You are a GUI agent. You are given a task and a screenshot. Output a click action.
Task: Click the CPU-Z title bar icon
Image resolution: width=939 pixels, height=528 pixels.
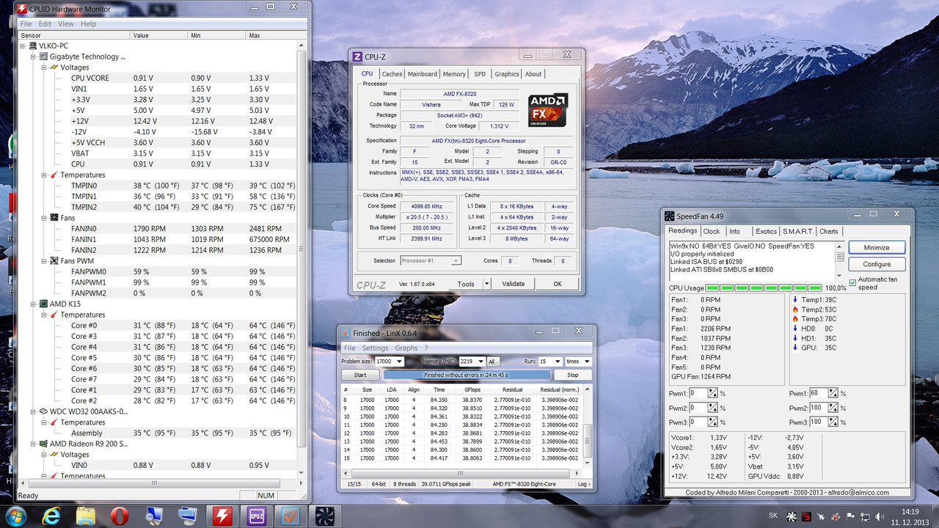(357, 56)
